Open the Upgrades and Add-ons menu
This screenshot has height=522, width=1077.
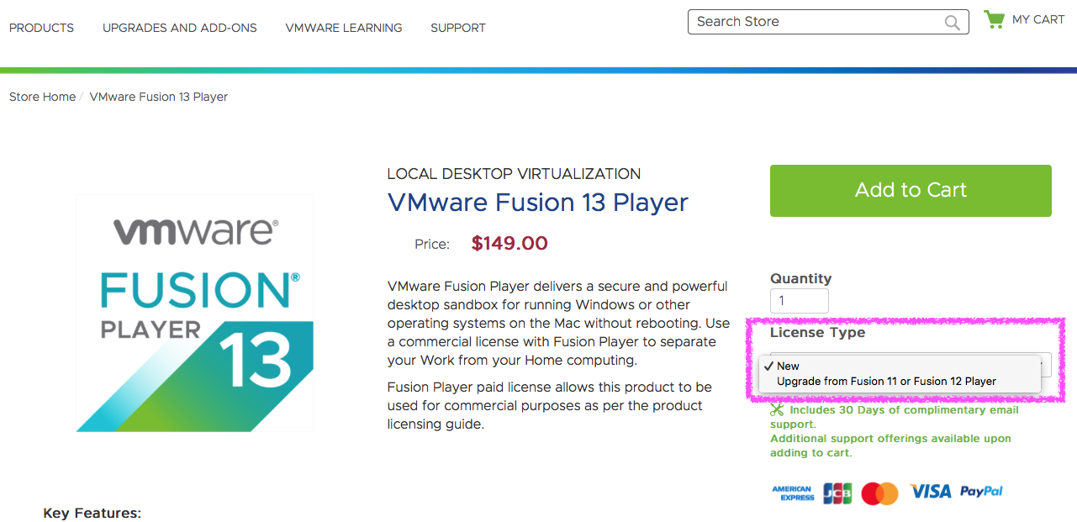pyautogui.click(x=179, y=28)
